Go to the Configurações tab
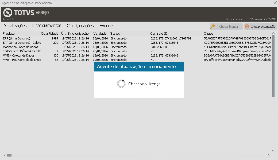This screenshot has width=278, height=160. point(80,26)
